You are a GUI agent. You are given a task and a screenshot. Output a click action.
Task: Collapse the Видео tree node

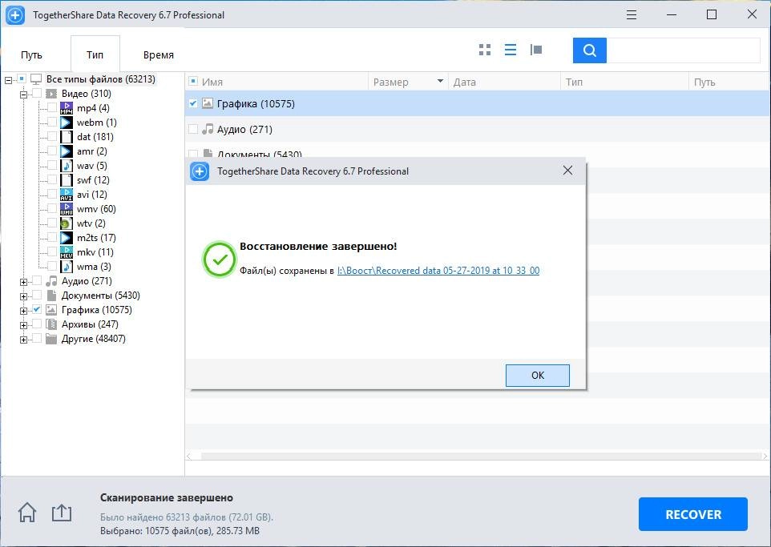pos(23,95)
